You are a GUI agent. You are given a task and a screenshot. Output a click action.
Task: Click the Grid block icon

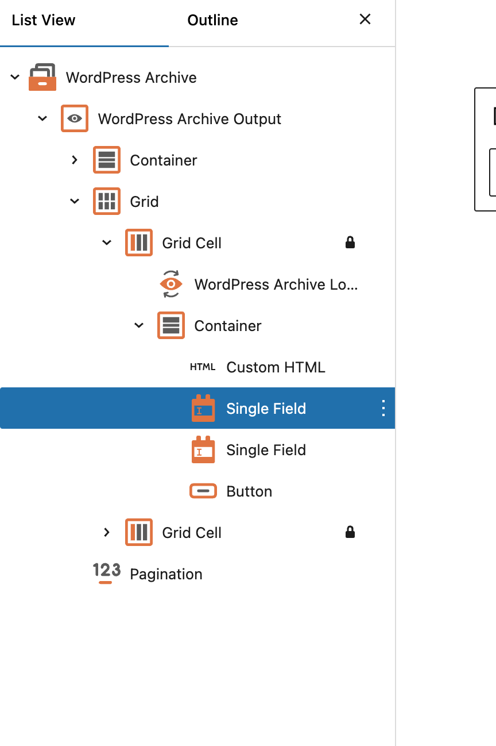[107, 202]
